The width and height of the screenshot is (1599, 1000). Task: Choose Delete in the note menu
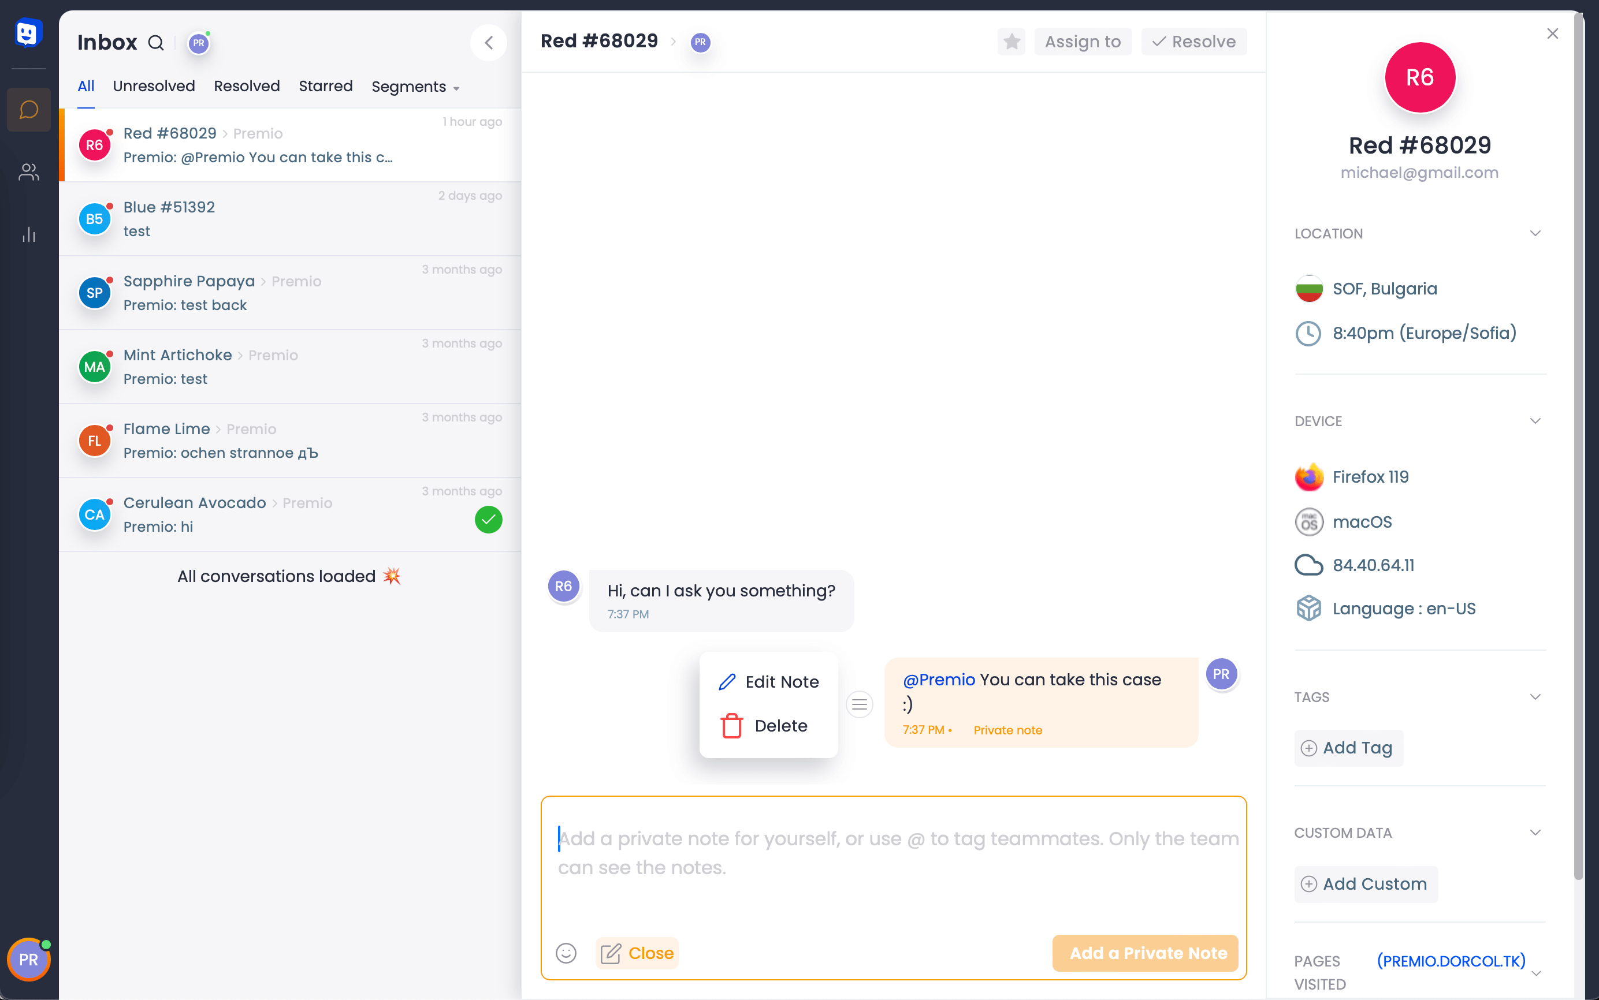point(764,726)
